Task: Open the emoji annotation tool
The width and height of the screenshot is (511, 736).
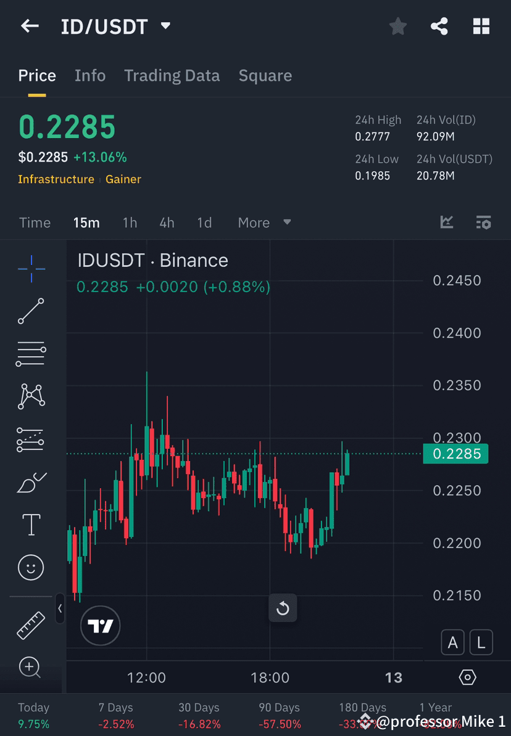Action: click(31, 567)
